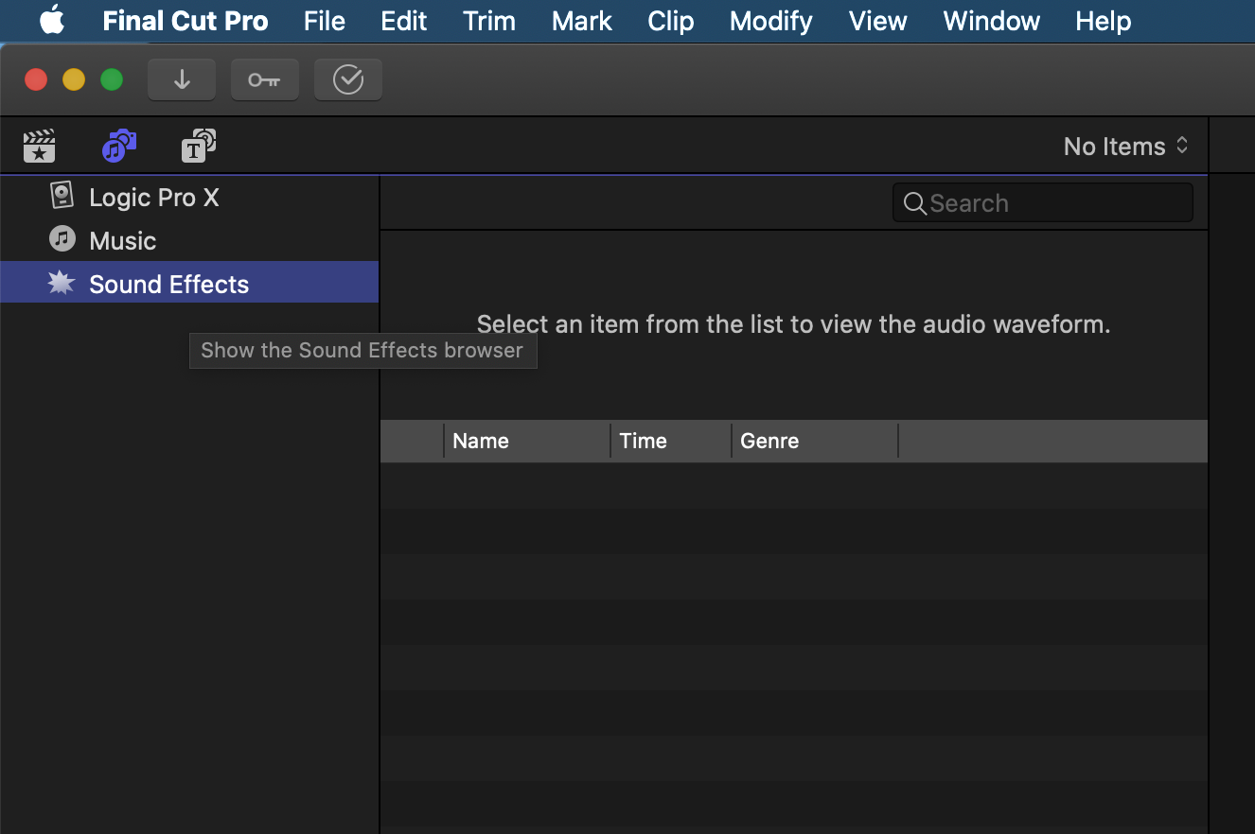Open the No Items pop-up menu
Screen dimensions: 1255x834
pyautogui.click(x=1125, y=147)
